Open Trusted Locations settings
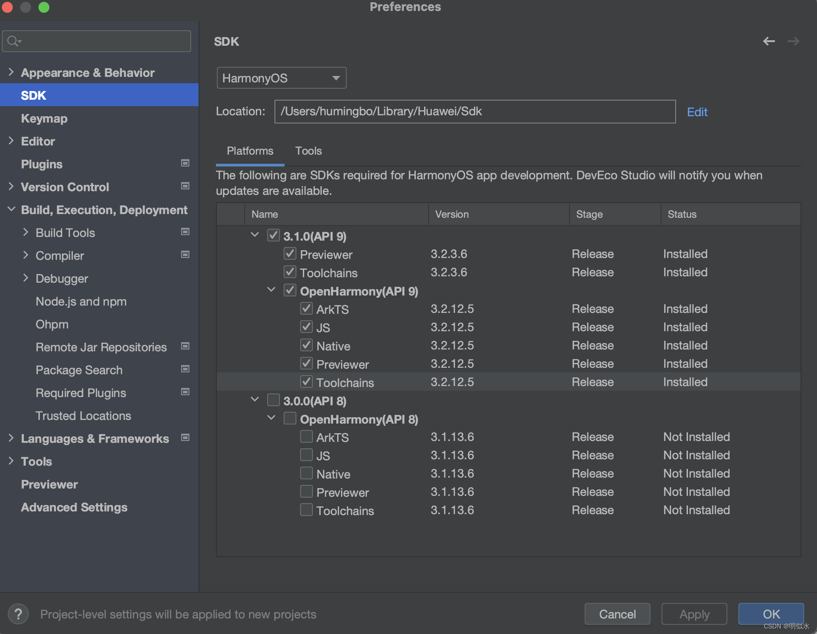The width and height of the screenshot is (817, 634). (x=83, y=416)
